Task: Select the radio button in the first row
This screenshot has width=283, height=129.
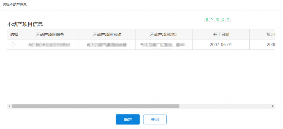Action: 13,45
